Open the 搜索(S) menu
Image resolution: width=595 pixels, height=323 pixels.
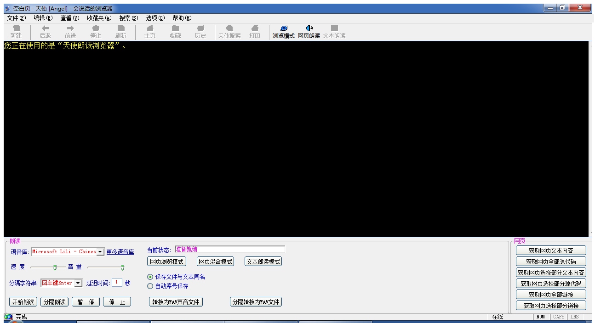(x=129, y=18)
